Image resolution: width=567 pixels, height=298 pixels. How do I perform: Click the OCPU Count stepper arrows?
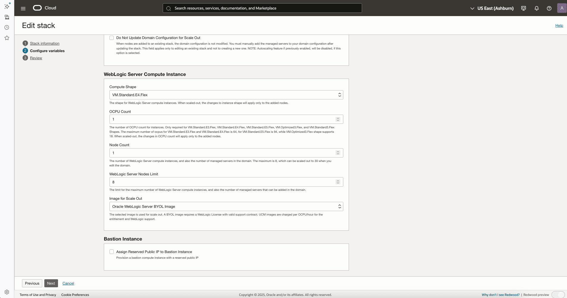click(338, 119)
